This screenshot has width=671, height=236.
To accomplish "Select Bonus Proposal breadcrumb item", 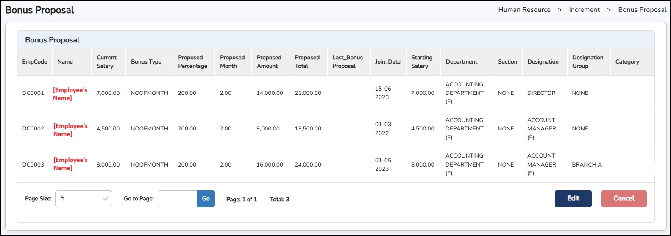I will (642, 10).
